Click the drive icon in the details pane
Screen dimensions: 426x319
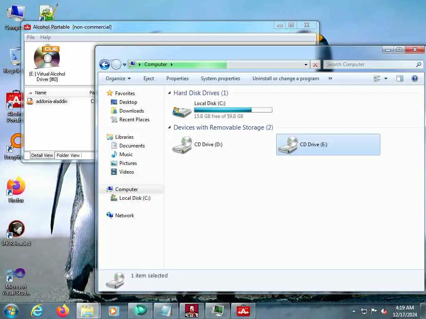pyautogui.click(x=115, y=280)
